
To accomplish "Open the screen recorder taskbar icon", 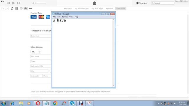I will pyautogui.click(x=81, y=103).
